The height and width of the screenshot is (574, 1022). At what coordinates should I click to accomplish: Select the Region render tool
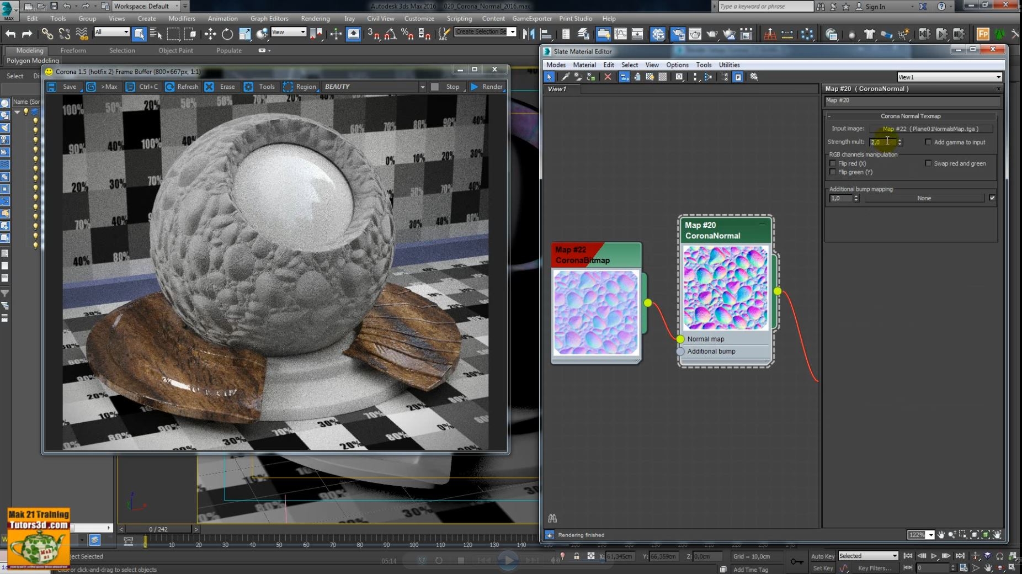pyautogui.click(x=300, y=87)
